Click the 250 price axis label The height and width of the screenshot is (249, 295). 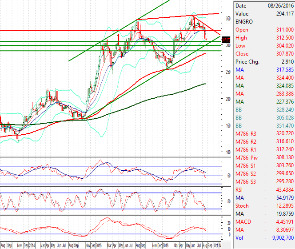click(228, 72)
